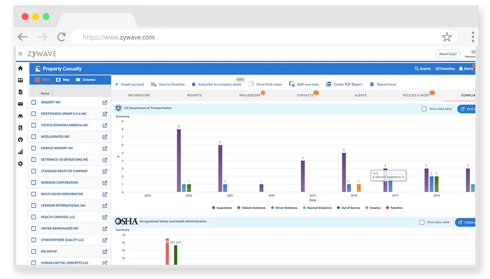This screenshot has height=279, width=490.
Task: Click Create account
Action: pyautogui.click(x=130, y=84)
